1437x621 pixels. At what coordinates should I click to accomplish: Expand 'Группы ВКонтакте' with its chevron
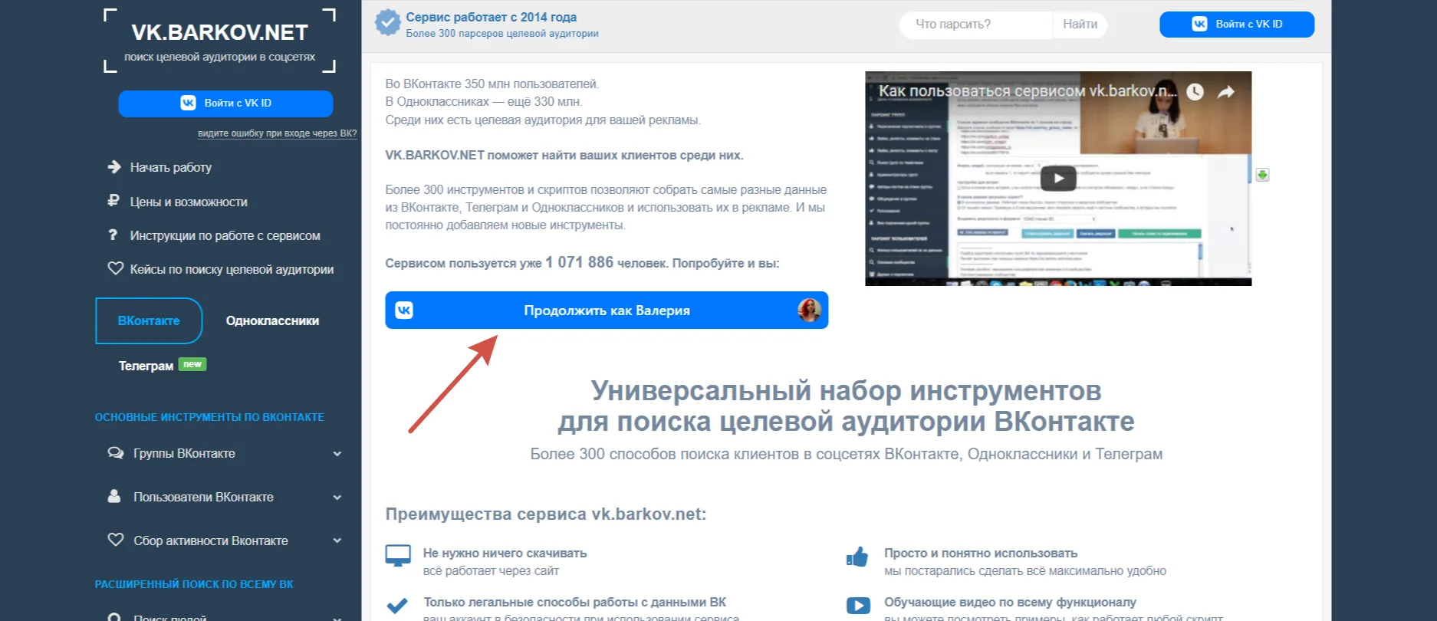pos(337,454)
